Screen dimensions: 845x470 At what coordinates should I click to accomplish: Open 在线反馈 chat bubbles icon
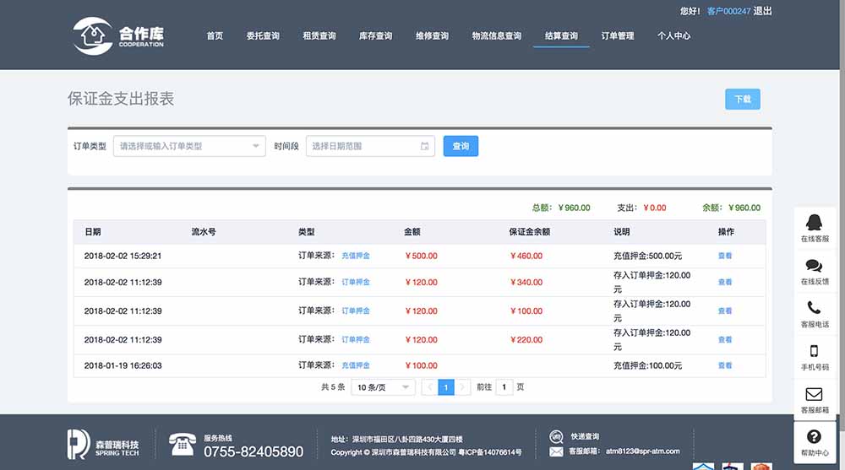814,266
